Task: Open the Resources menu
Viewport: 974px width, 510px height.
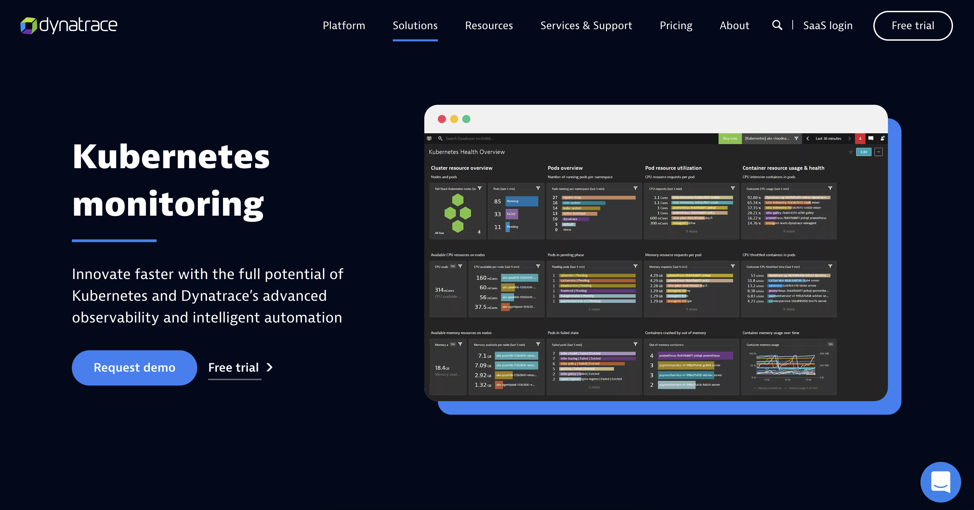Action: click(488, 25)
